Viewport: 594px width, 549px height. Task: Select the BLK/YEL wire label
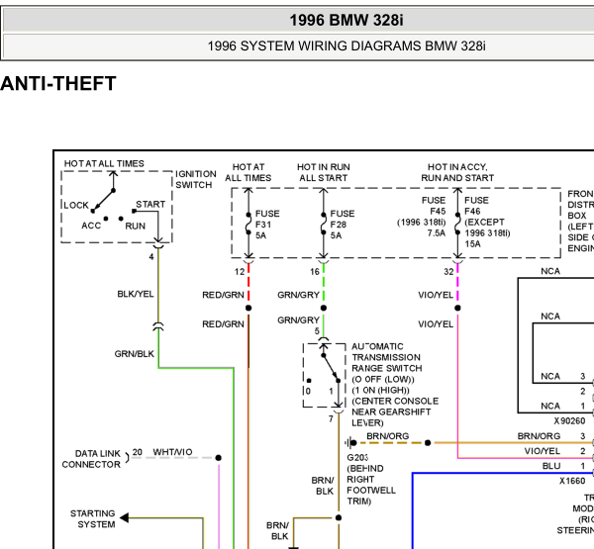[136, 294]
